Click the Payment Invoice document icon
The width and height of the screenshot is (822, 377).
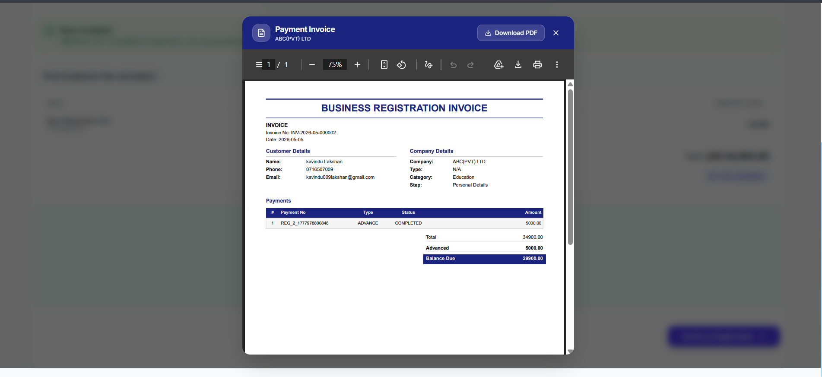tap(261, 33)
